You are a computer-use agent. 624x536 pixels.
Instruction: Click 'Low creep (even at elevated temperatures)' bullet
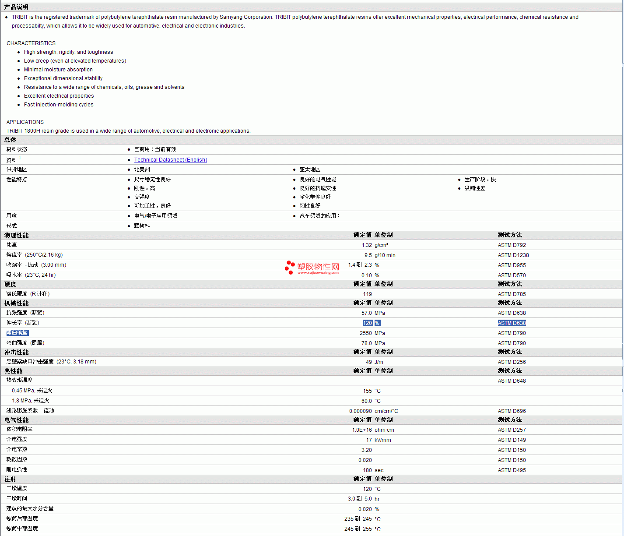point(75,61)
